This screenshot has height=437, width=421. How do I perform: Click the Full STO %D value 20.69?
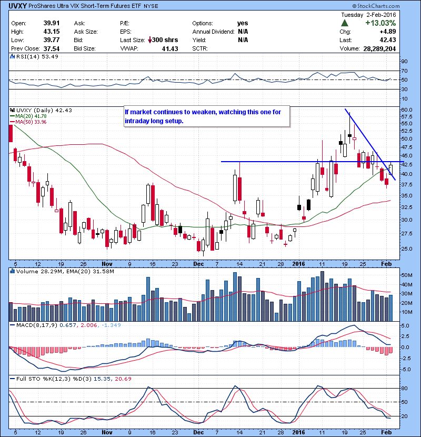point(123,379)
